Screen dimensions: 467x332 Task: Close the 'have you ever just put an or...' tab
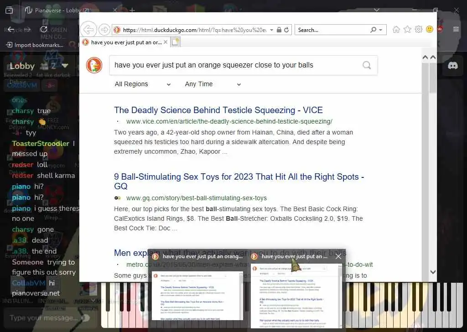coord(166,42)
